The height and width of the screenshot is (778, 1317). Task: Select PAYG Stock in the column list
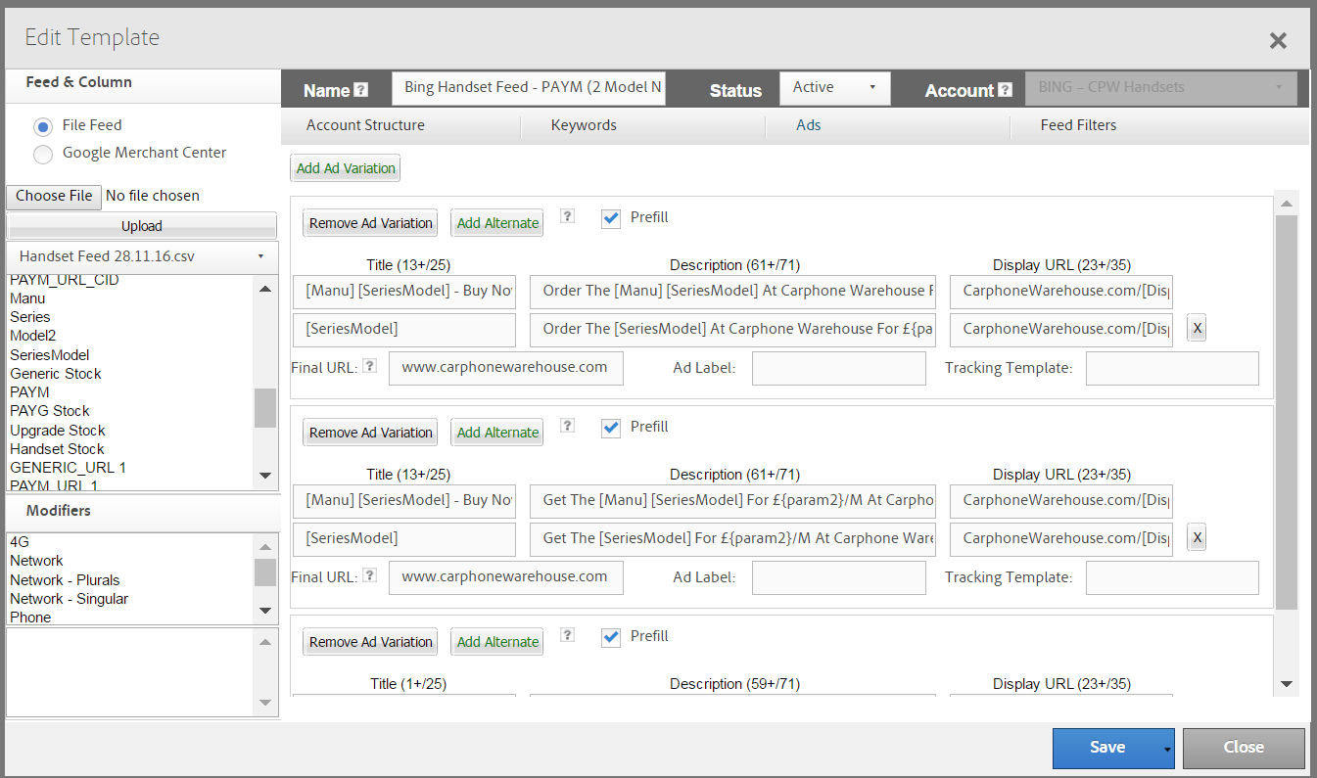click(50, 411)
